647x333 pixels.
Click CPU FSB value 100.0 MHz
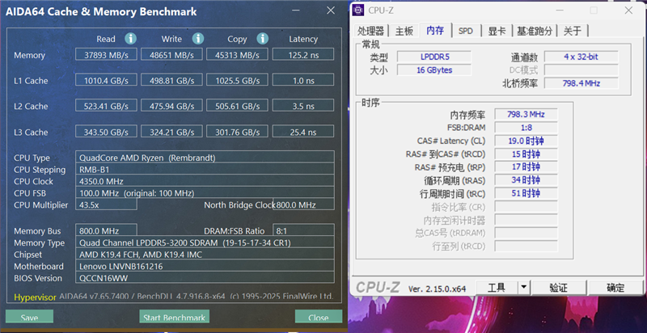[205, 192]
